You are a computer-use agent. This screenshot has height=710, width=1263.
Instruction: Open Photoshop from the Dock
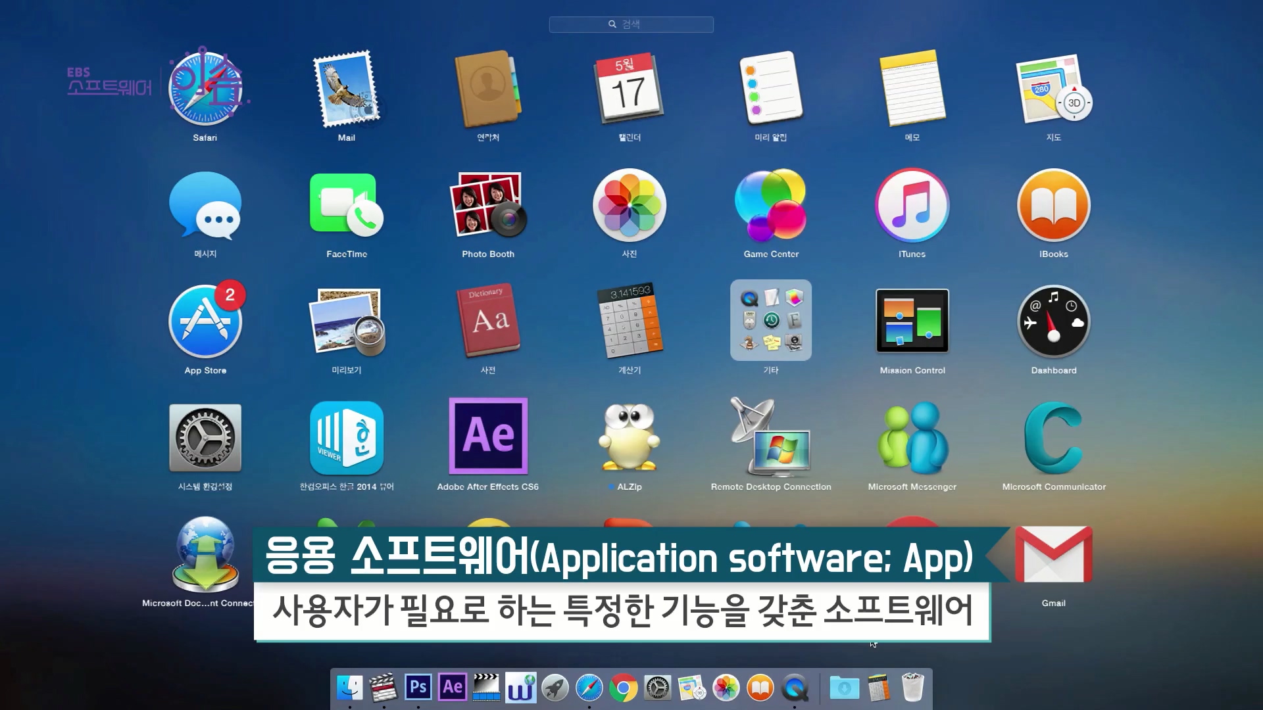pos(418,687)
